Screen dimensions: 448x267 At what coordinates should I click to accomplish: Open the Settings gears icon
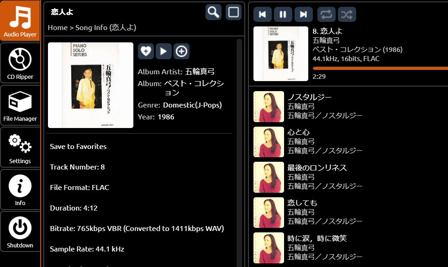tap(20, 147)
